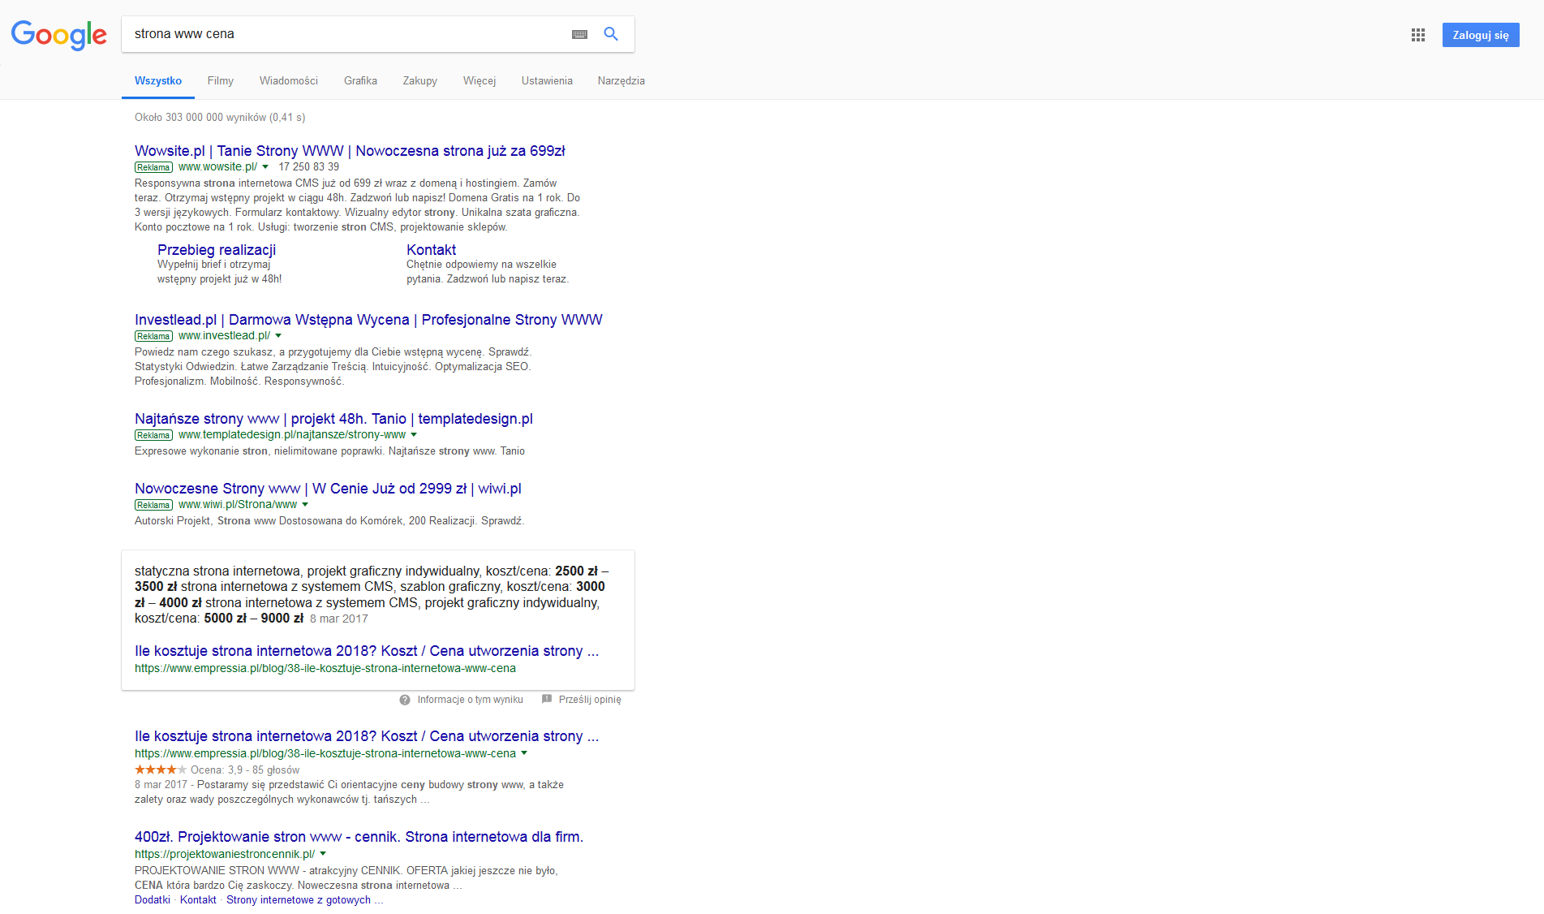
Task: Open the Ustawienia menu
Action: tap(547, 81)
